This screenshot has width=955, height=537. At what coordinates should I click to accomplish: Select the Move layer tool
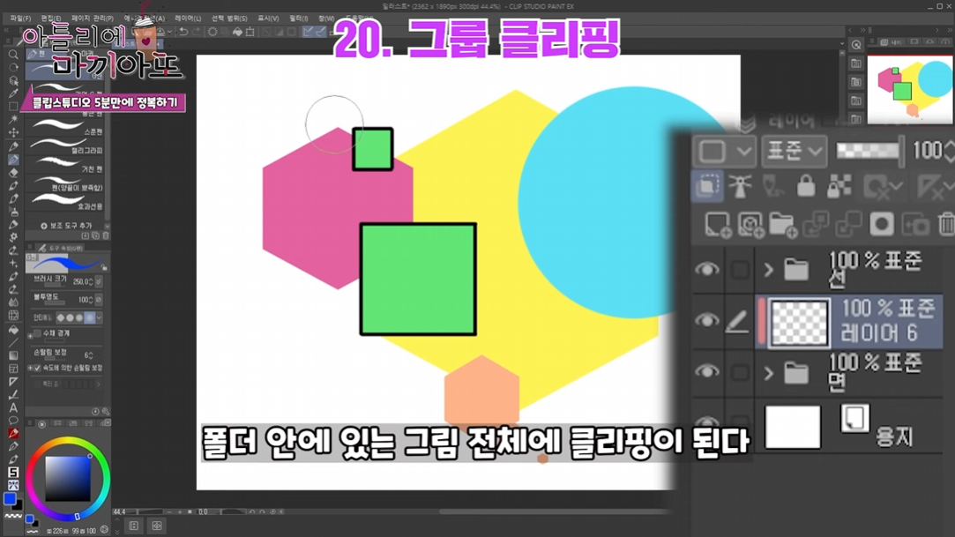point(13,132)
